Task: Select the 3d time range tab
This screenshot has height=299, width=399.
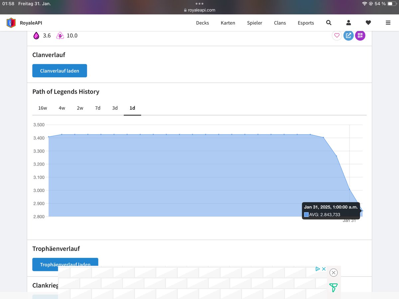Action: 115,108
